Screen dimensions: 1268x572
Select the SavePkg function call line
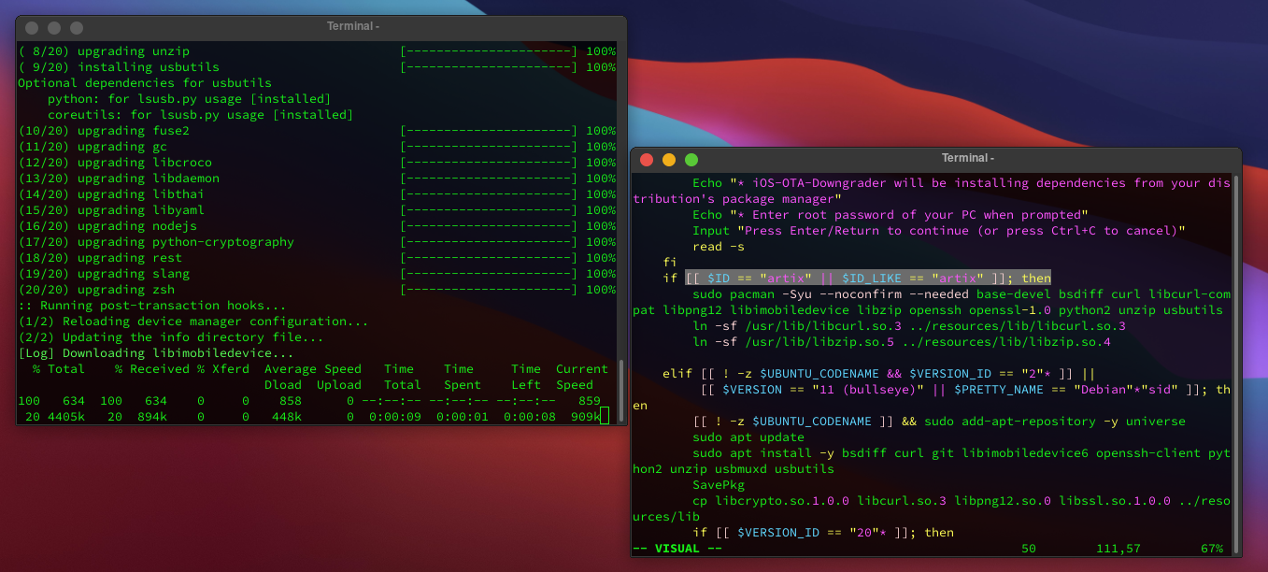pos(718,484)
